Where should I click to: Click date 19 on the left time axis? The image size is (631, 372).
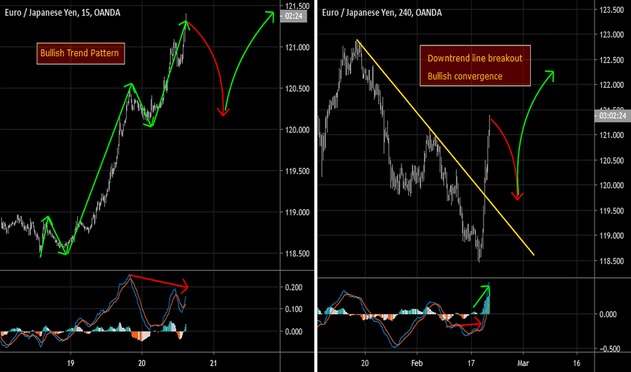[70, 363]
